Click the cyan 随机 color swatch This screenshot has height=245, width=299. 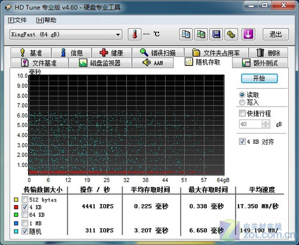pos(16,231)
